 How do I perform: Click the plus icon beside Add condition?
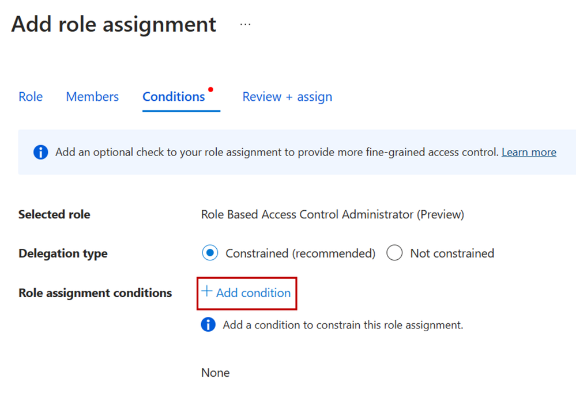pyautogui.click(x=207, y=291)
